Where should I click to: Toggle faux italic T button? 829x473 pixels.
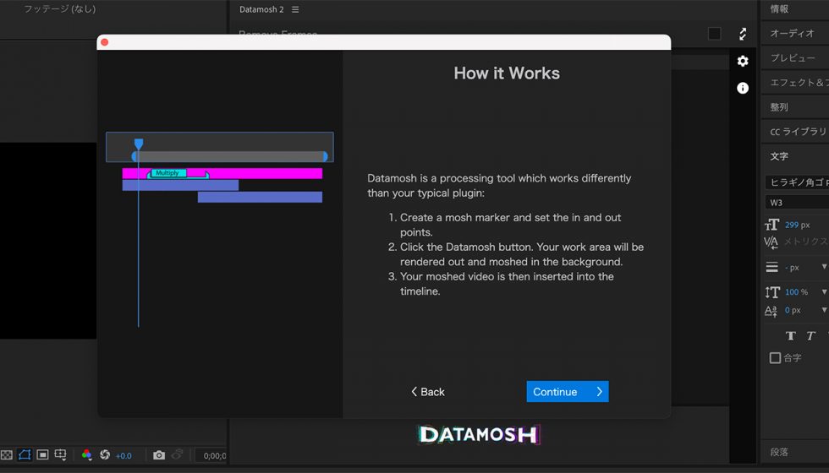coord(810,336)
